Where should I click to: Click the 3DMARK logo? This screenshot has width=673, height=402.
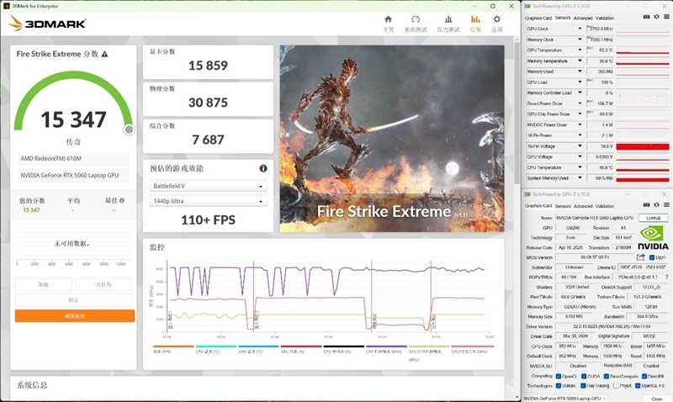[x=47, y=24]
